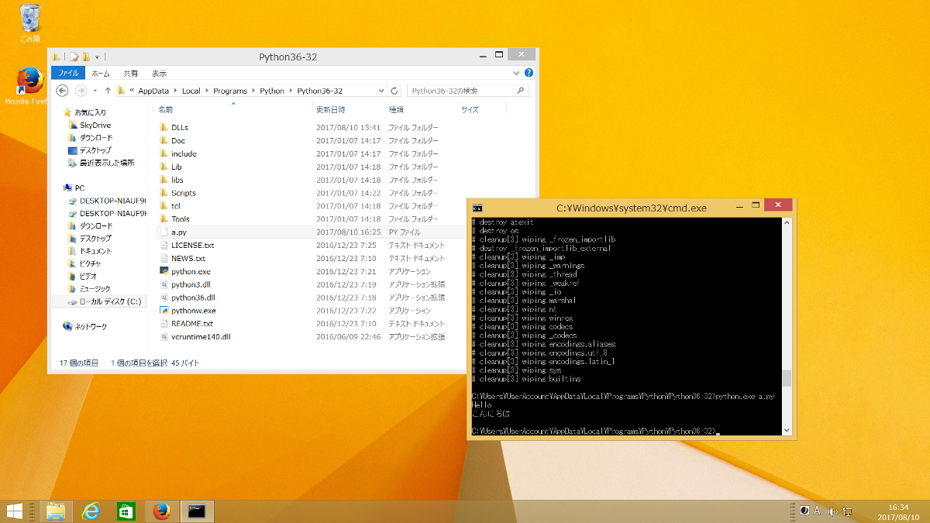Click the cmd scrollbar down arrow
This screenshot has width=930, height=523.
[787, 430]
